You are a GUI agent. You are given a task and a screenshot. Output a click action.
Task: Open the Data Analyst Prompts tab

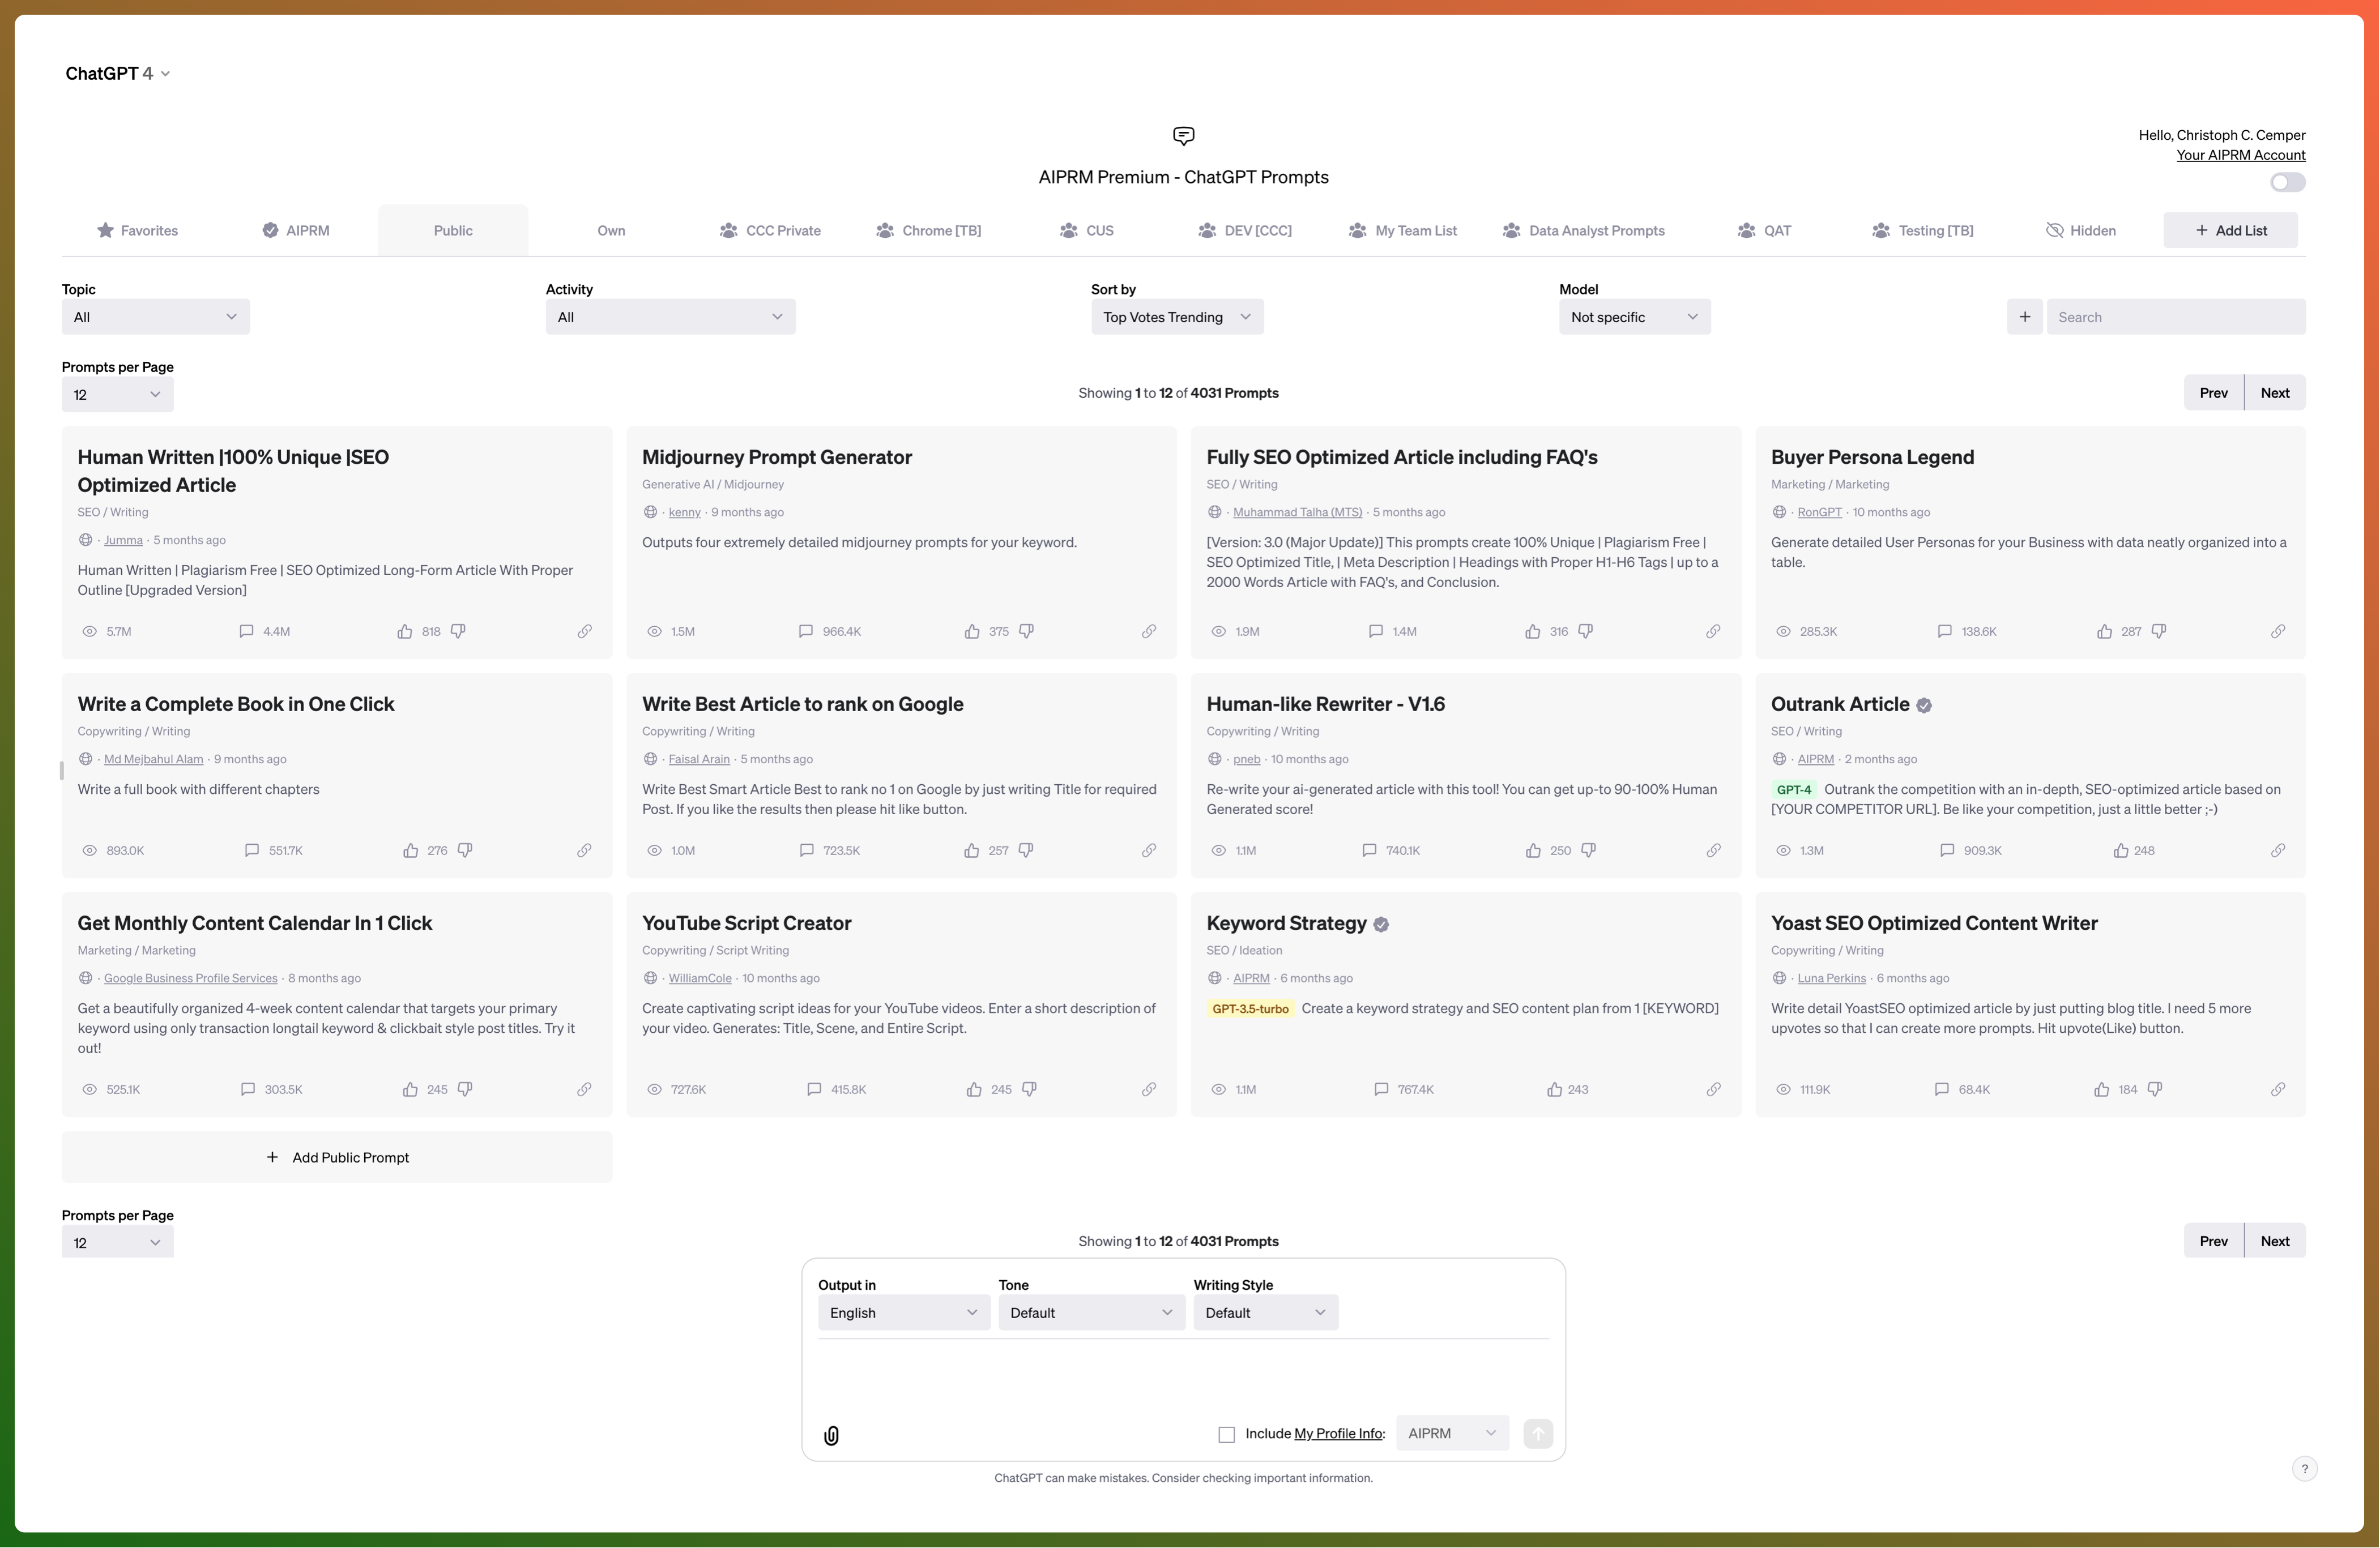[1584, 231]
